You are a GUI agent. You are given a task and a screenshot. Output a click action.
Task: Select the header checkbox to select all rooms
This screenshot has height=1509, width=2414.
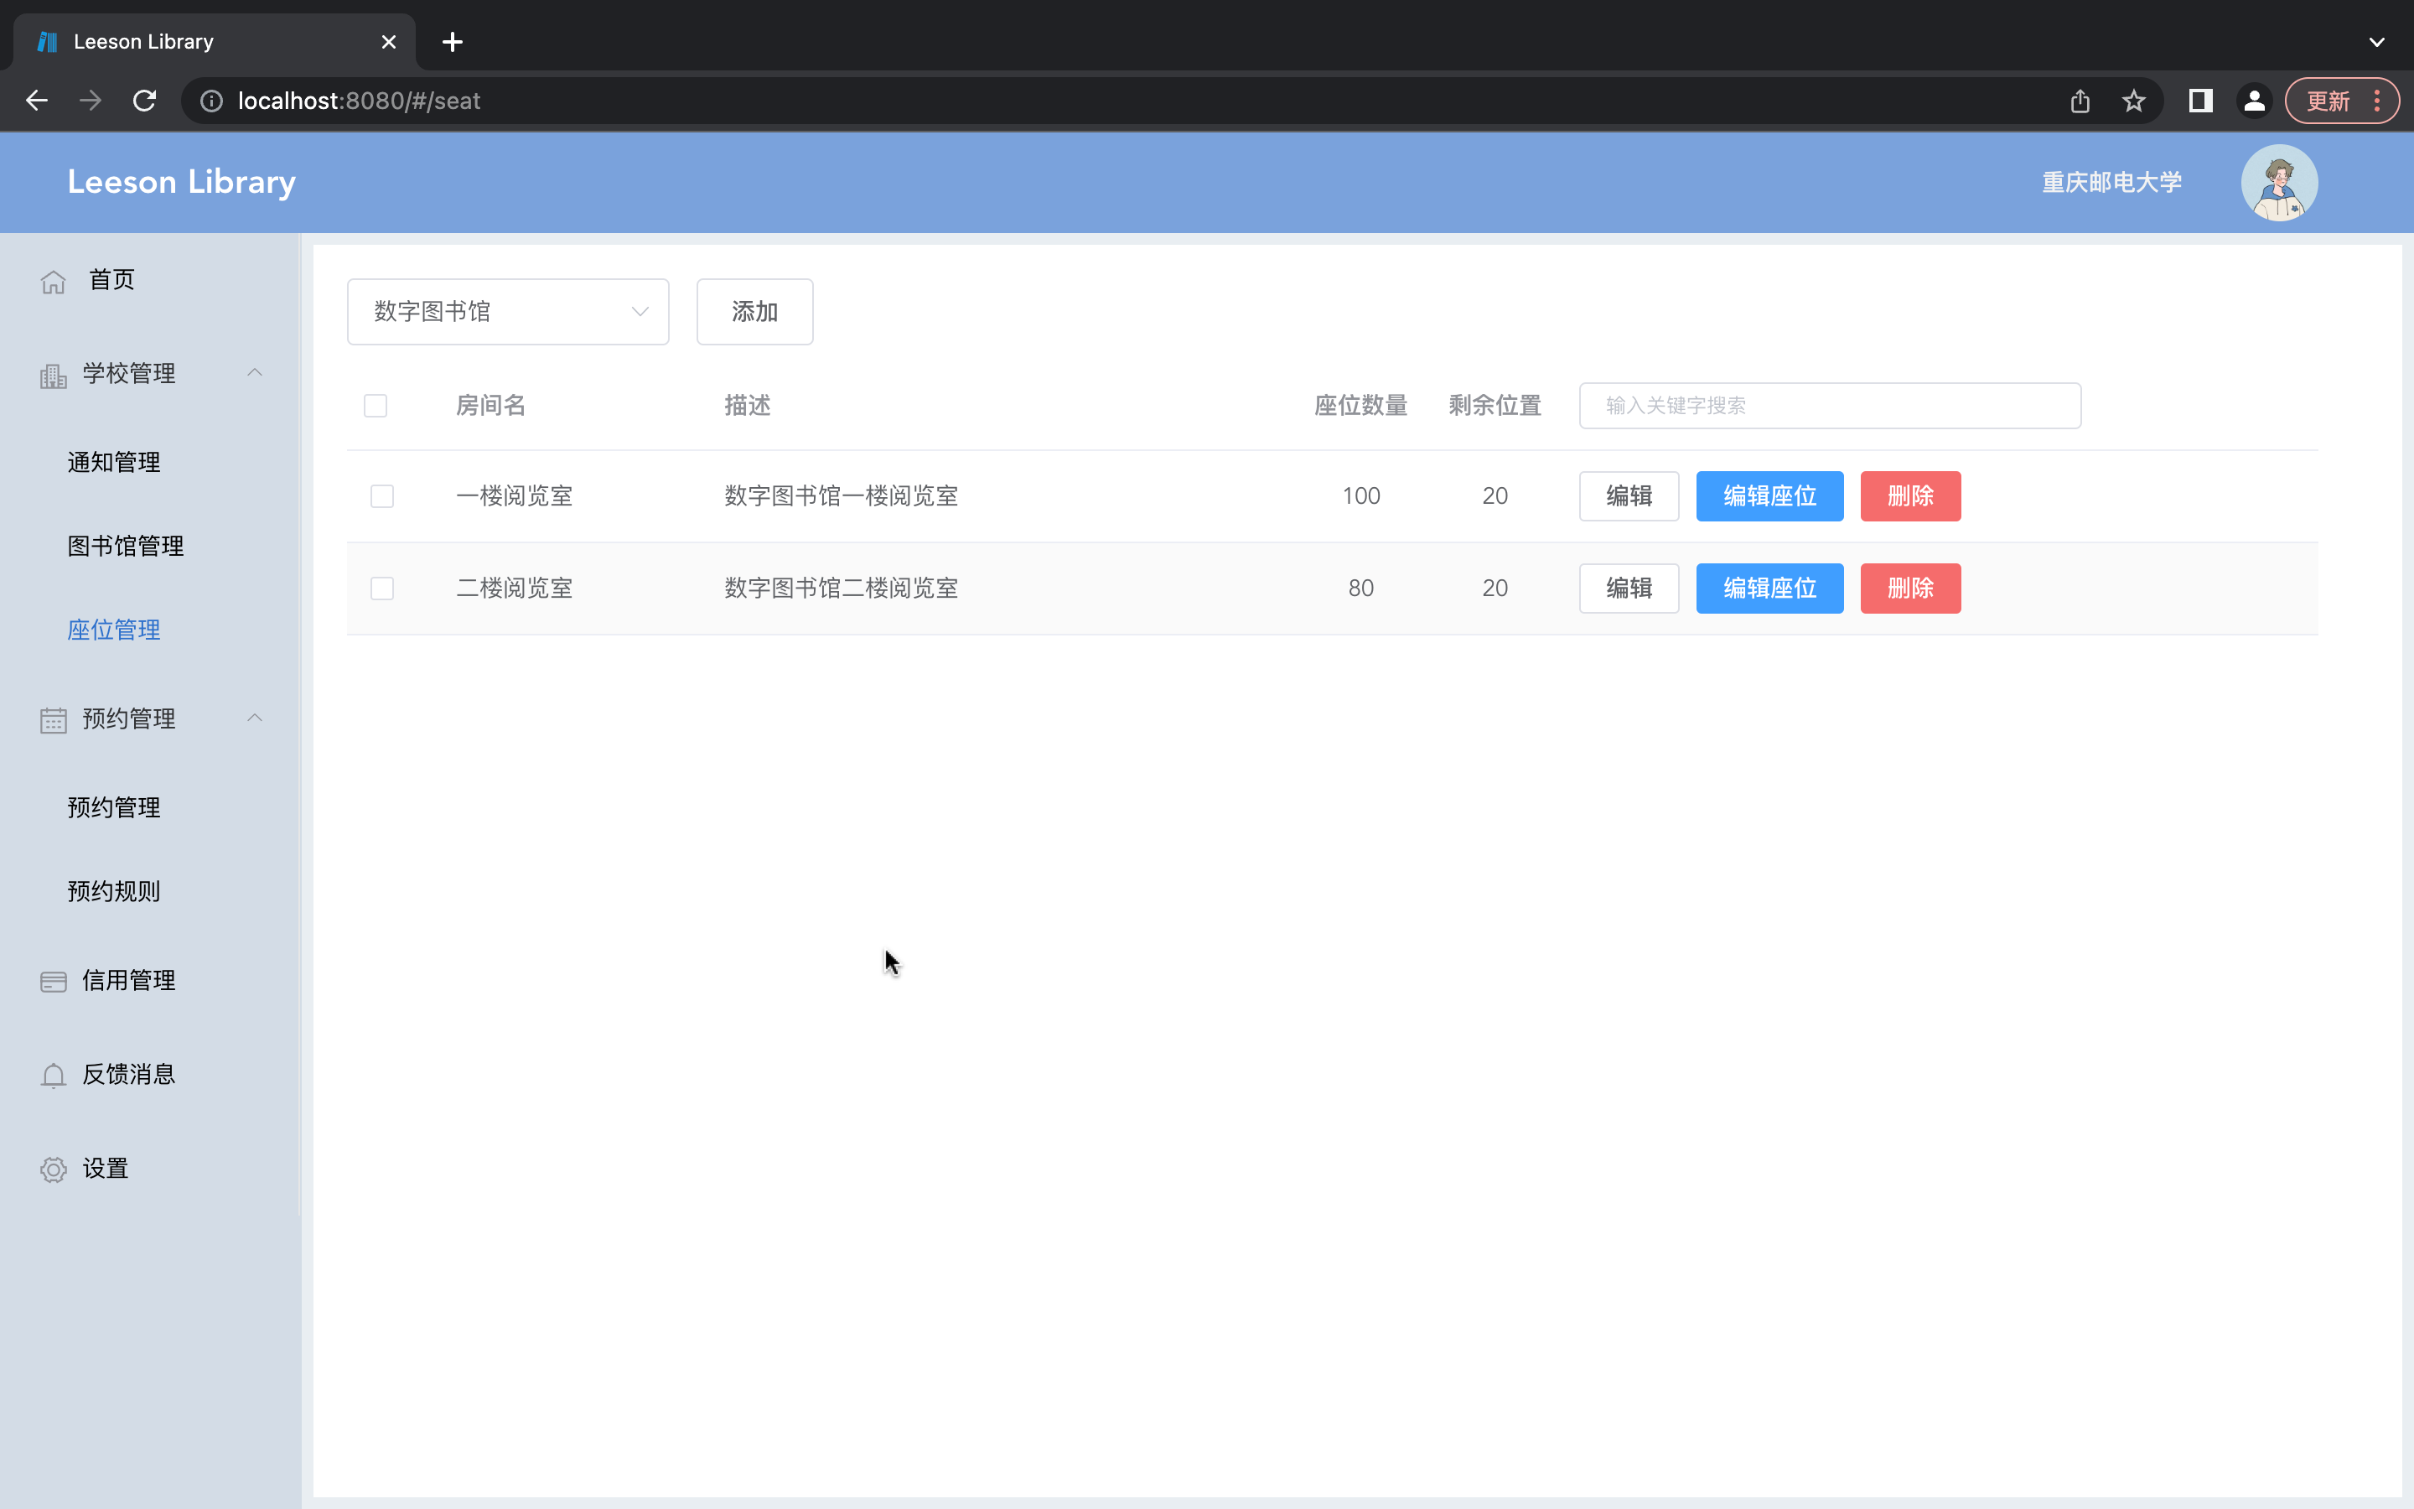tap(375, 405)
